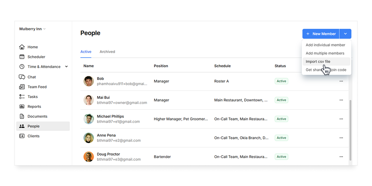Click the New Member button
This screenshot has width=372, height=186.
(x=321, y=33)
